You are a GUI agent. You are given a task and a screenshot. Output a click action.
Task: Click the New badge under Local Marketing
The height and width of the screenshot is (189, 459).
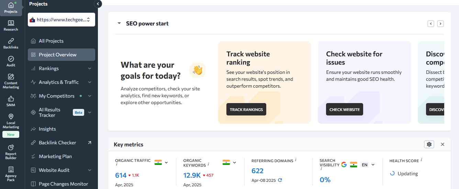11,135
